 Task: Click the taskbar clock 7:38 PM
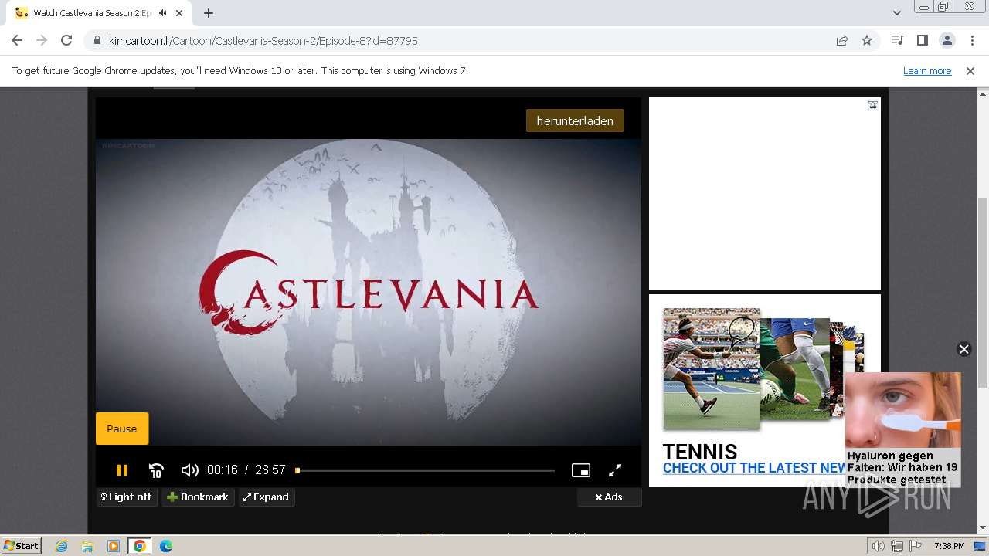[x=949, y=546]
